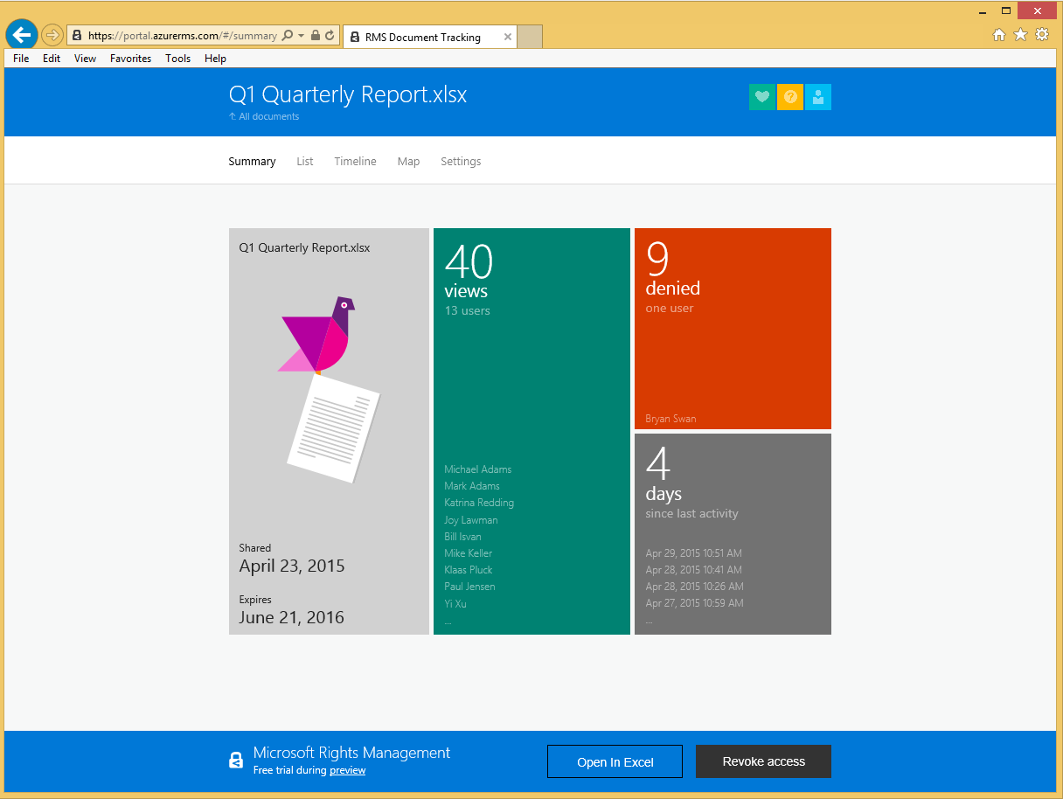Open the address bar dropdown arrow
The image size is (1063, 799).
coord(302,36)
